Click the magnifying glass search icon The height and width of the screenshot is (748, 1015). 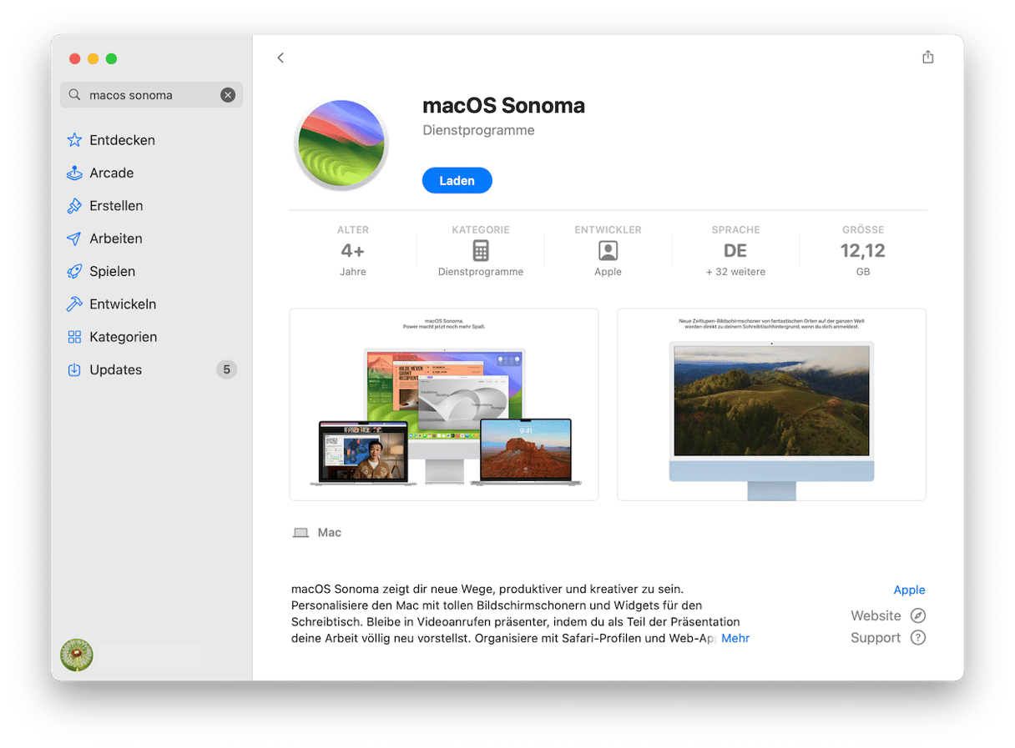click(74, 95)
